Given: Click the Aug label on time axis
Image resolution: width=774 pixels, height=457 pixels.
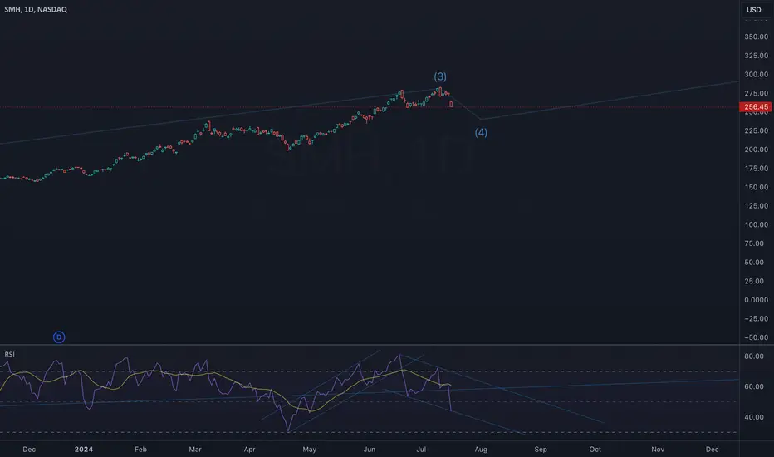Looking at the screenshot, I should pos(481,449).
